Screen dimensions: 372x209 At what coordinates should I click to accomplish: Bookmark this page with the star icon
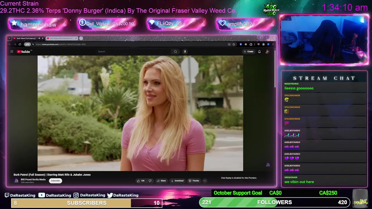tap(234, 44)
